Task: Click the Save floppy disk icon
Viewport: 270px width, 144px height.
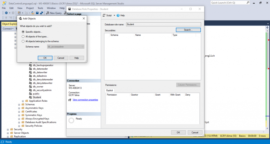Action: pyautogui.click(x=37, y=13)
